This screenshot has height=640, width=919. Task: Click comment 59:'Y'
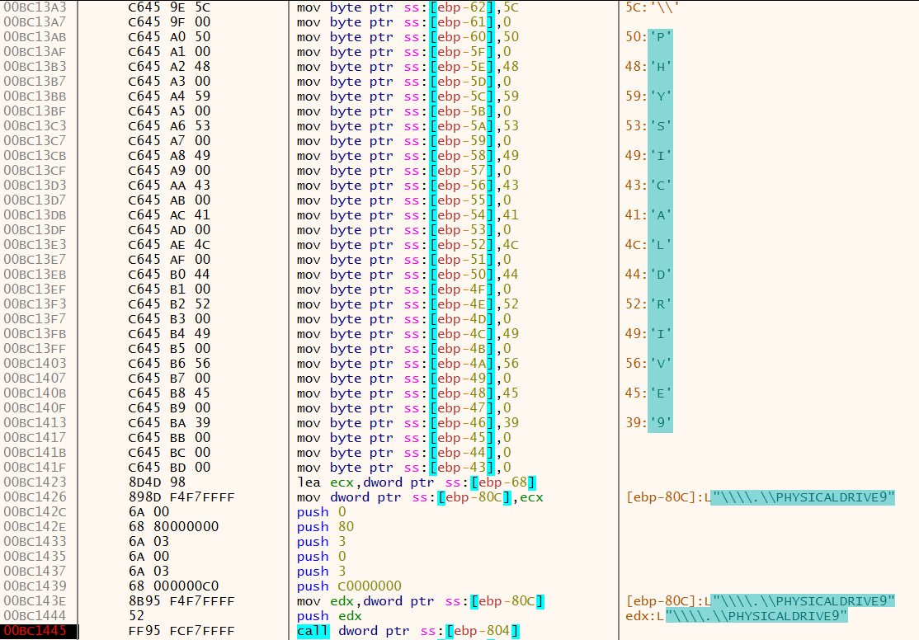(648, 96)
